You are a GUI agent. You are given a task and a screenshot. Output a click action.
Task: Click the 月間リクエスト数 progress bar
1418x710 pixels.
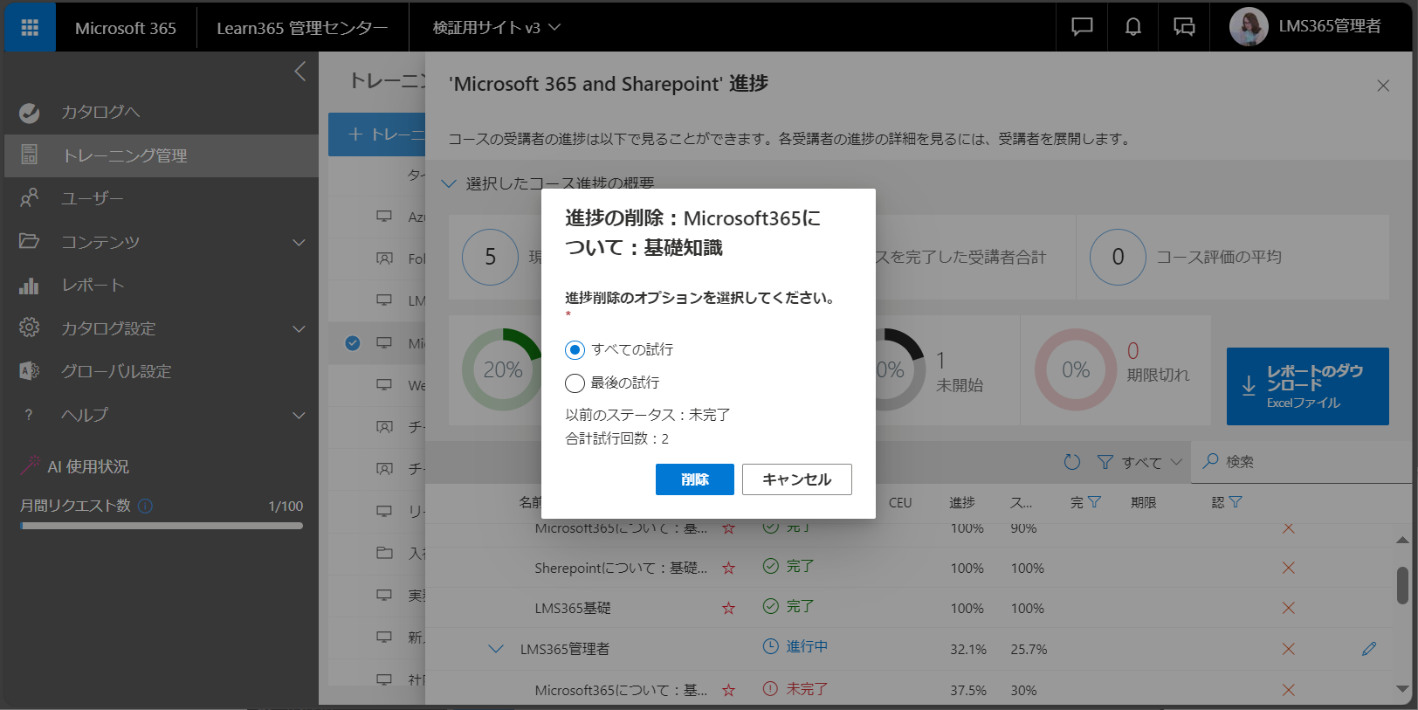(x=162, y=526)
